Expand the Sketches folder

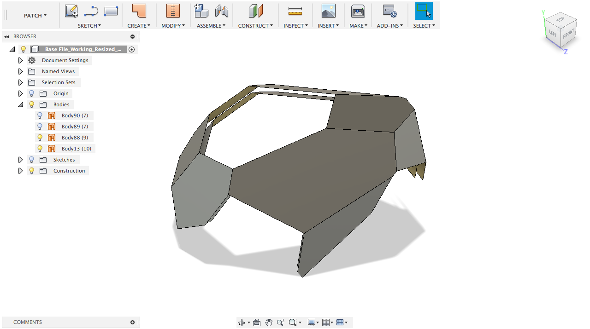(x=20, y=160)
